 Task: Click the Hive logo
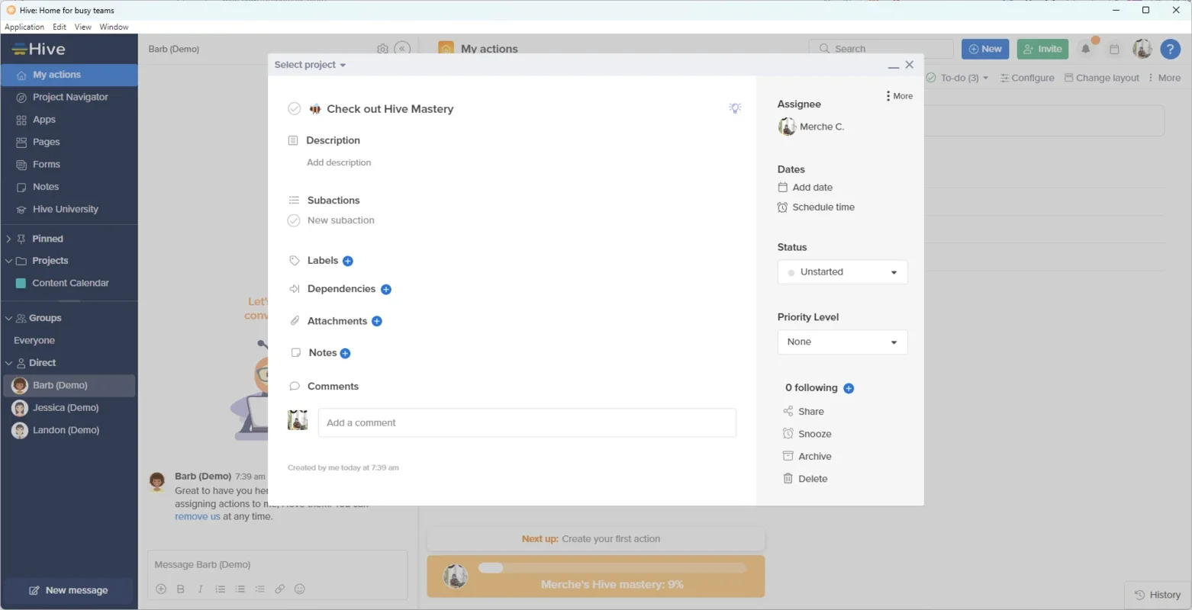pyautogui.click(x=39, y=49)
